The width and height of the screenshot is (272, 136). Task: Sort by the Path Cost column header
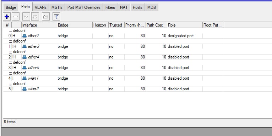point(156,25)
